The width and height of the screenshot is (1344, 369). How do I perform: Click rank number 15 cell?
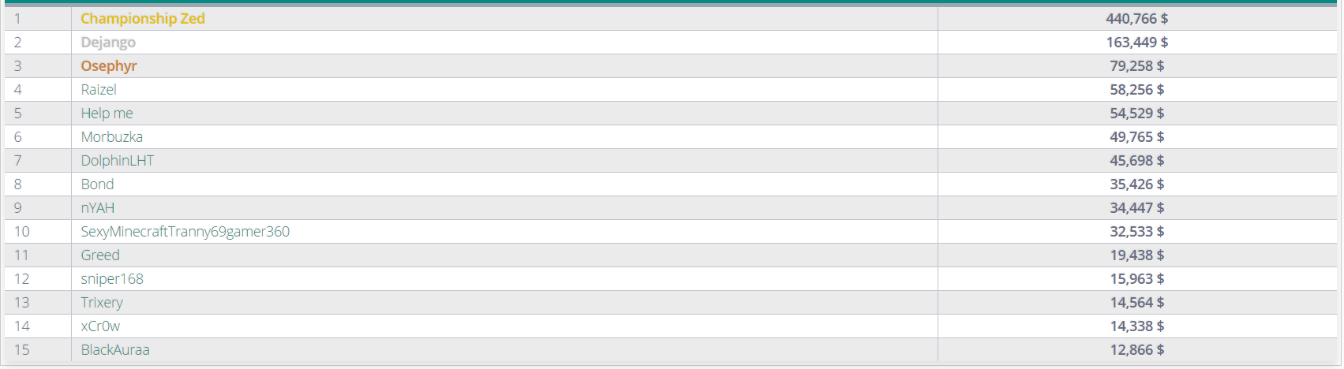[x=38, y=349]
